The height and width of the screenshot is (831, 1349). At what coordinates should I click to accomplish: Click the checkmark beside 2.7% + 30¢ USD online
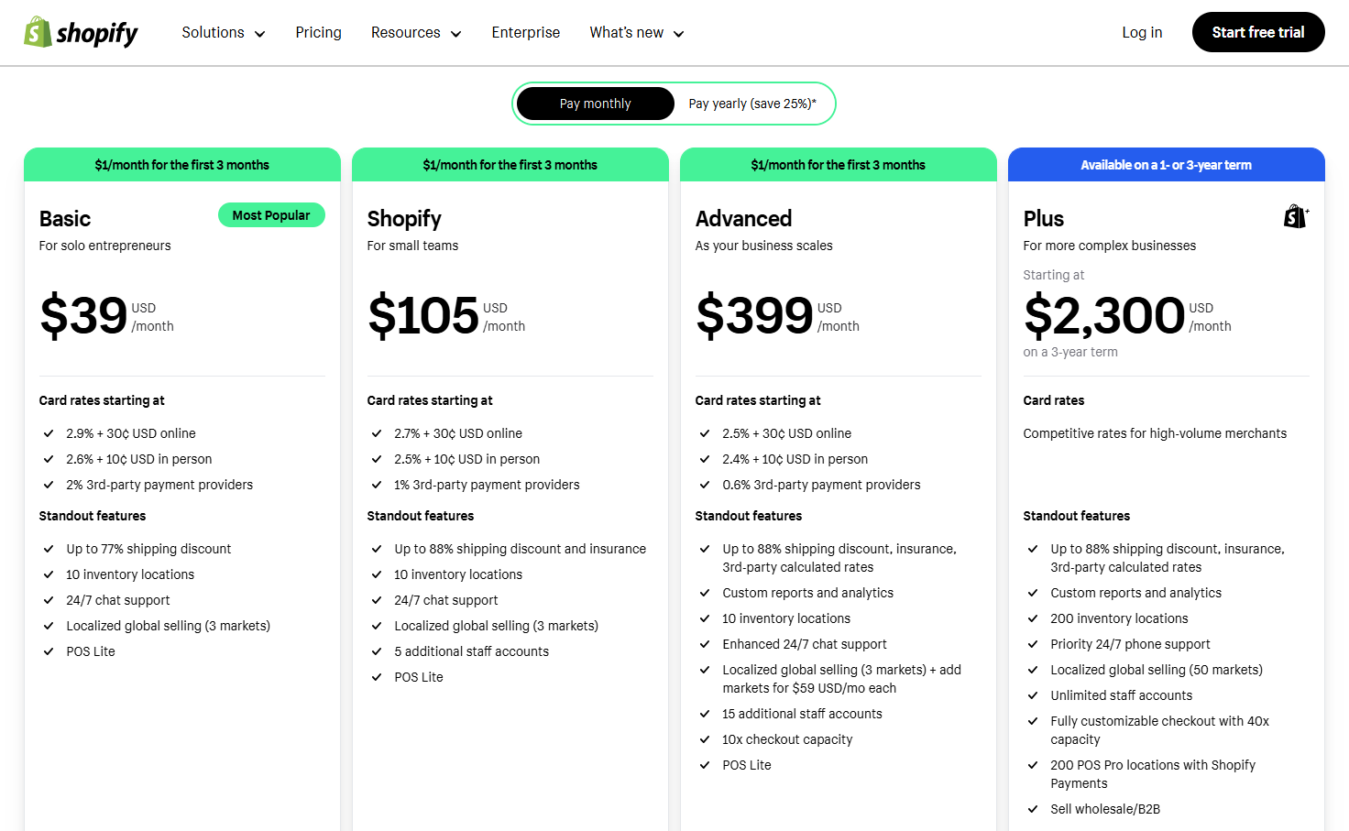pyautogui.click(x=377, y=433)
